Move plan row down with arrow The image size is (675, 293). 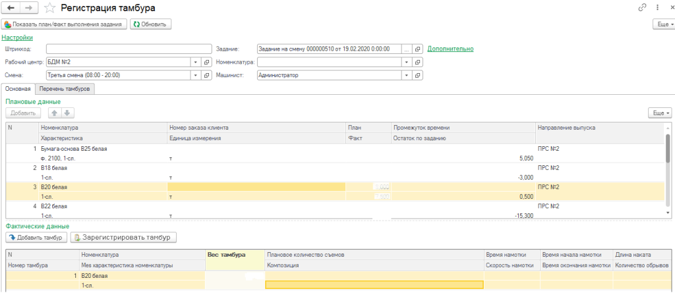68,113
